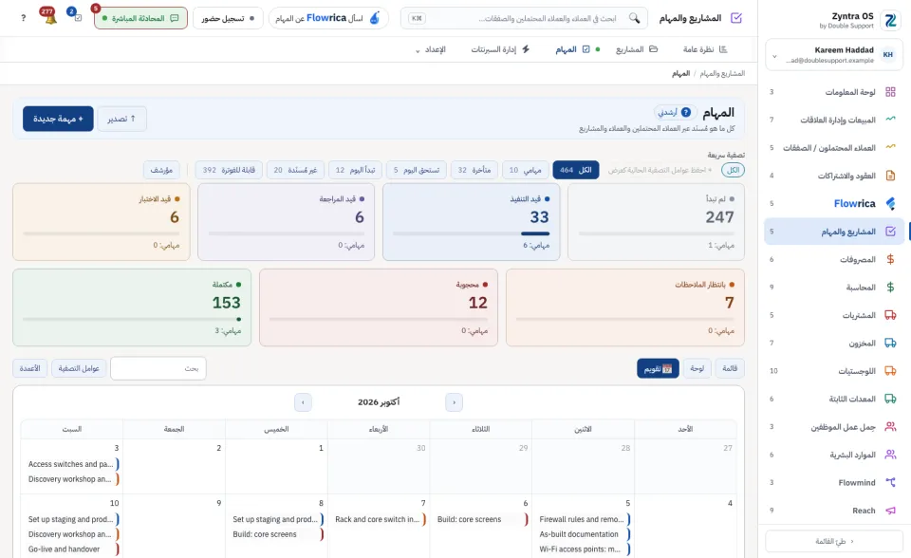911x558 pixels.
Task: Click the تصدير export button
Action: (x=121, y=119)
